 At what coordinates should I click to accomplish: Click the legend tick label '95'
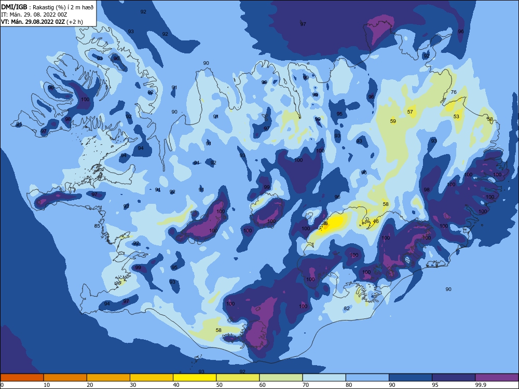pyautogui.click(x=435, y=385)
